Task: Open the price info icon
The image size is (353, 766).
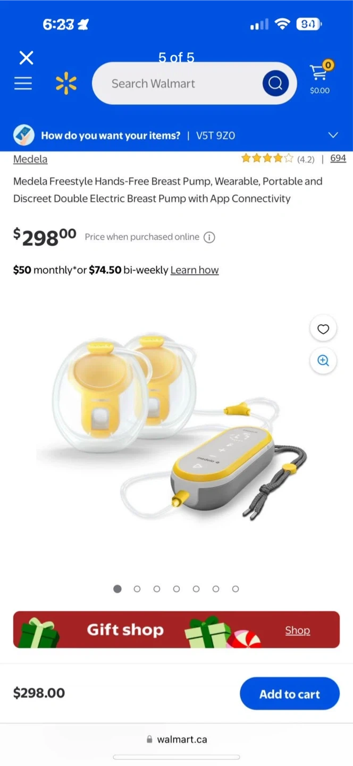Action: point(209,237)
